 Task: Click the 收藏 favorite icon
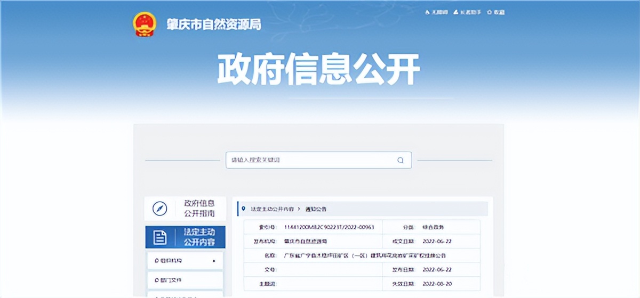click(x=488, y=12)
